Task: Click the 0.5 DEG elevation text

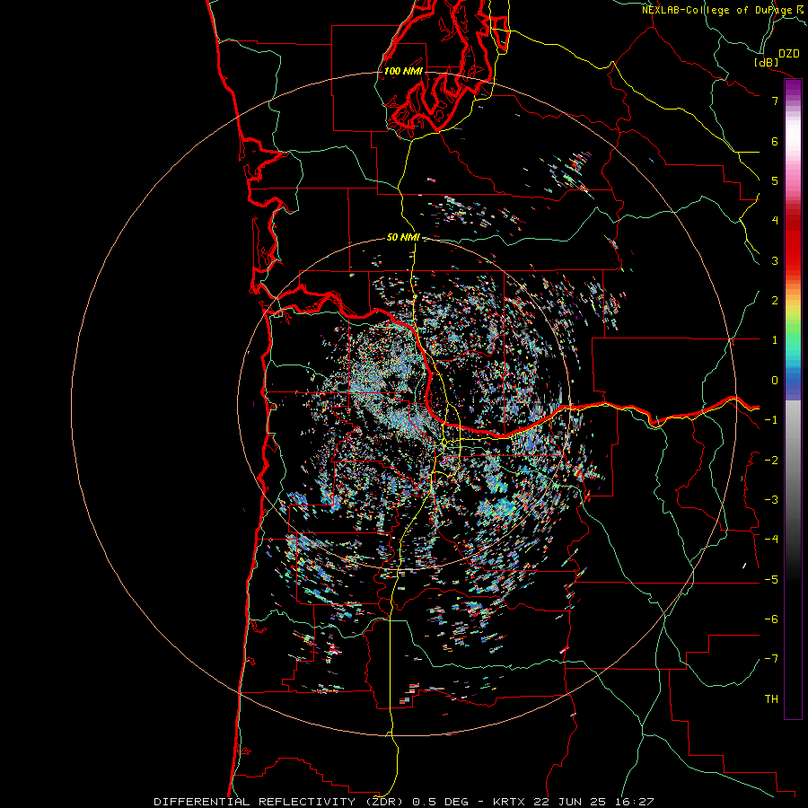Action: (441, 802)
